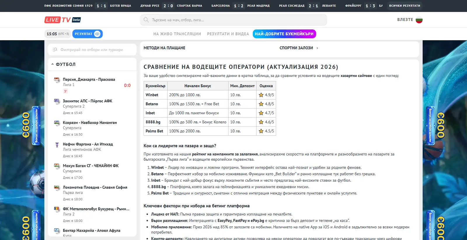
Task: Click the star icon in Winbet rating
Action: pyautogui.click(x=261, y=95)
